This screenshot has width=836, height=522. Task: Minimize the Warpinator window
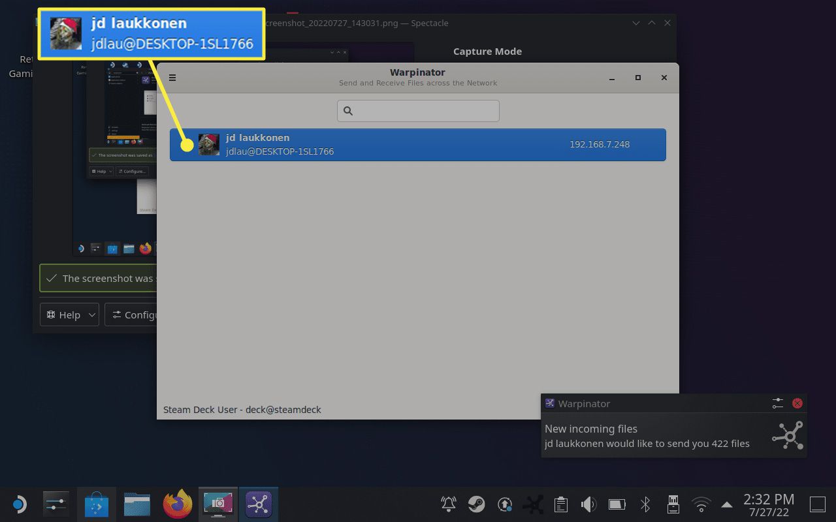coord(612,78)
